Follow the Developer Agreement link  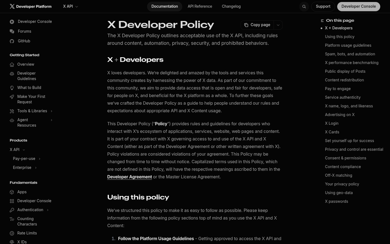[x=129, y=177]
